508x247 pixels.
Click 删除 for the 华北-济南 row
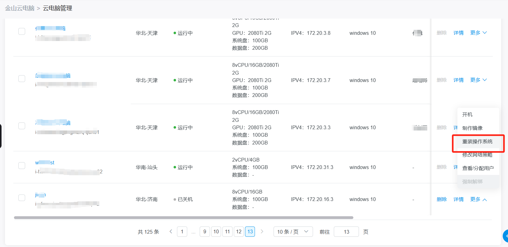point(442,199)
